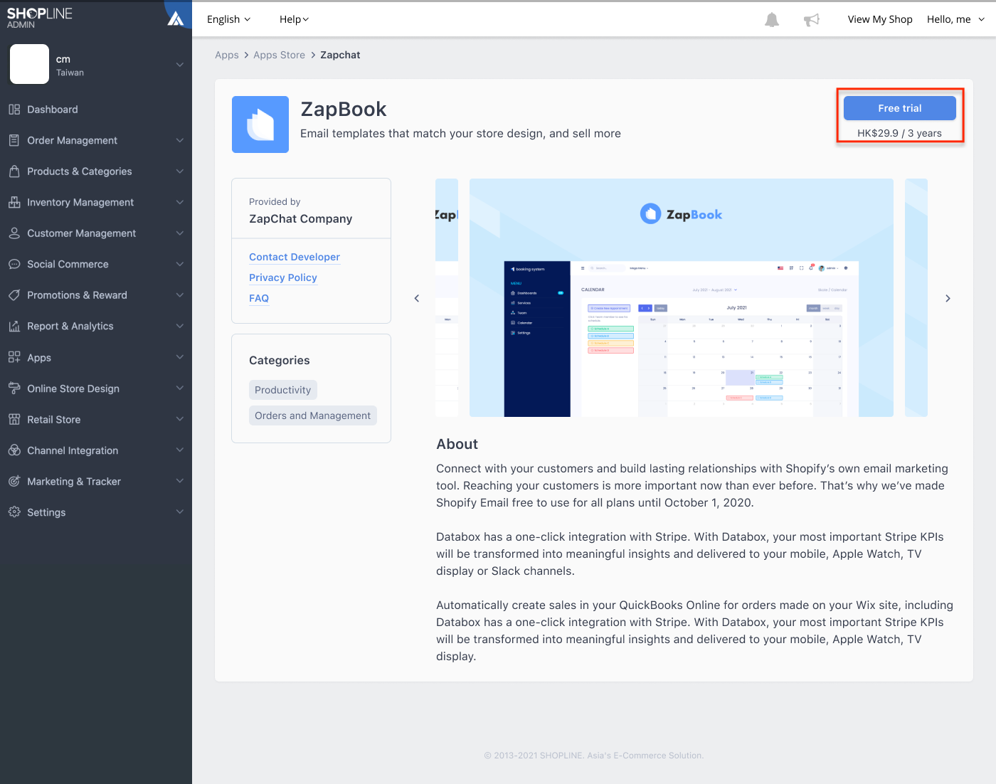The height and width of the screenshot is (784, 996).
Task: Show next screenshot with right carousel arrow
Action: pos(948,298)
